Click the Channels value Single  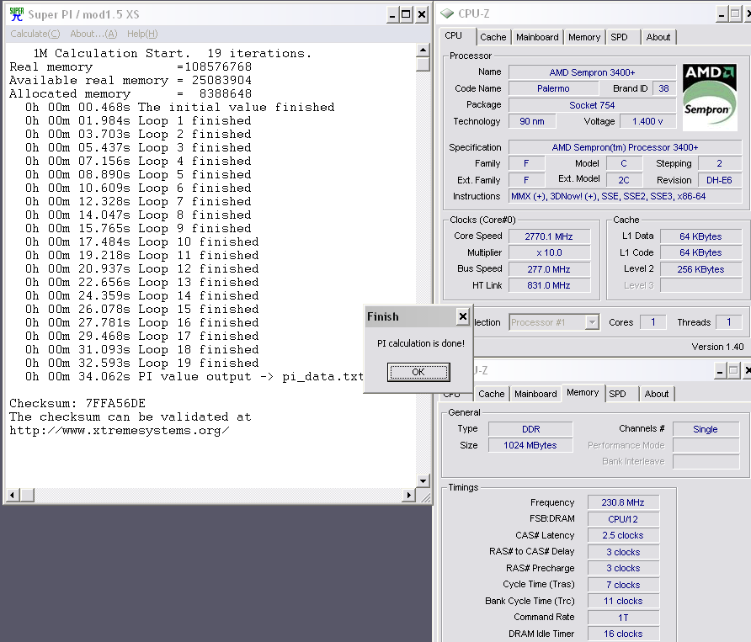(x=706, y=429)
